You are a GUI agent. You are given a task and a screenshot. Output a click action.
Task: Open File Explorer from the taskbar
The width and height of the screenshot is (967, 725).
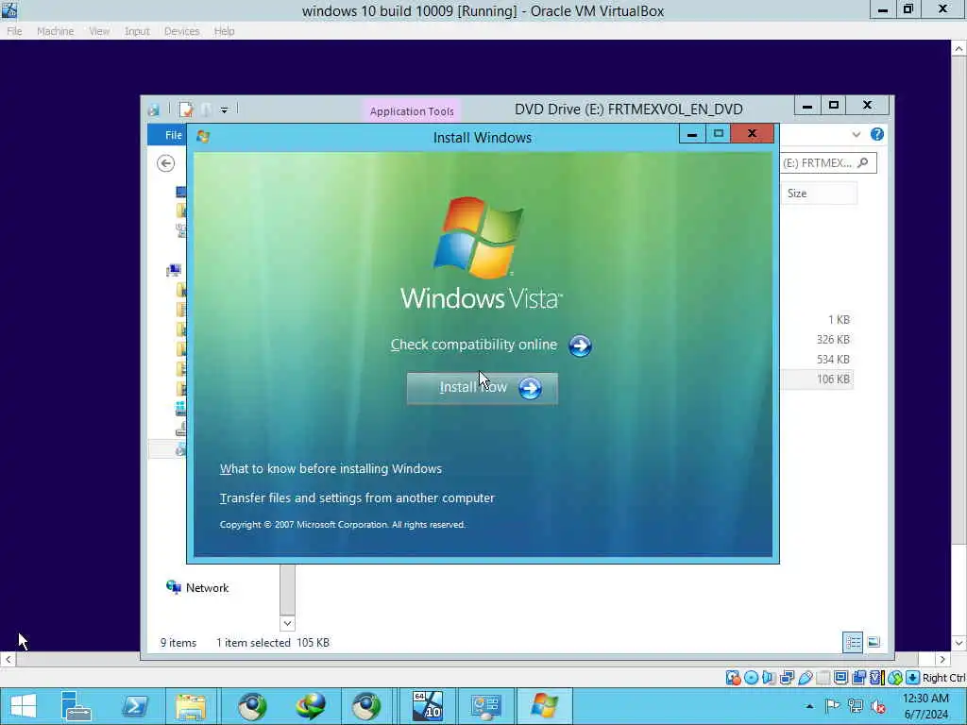190,706
